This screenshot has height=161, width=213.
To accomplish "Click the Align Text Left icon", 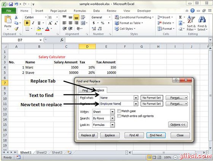I will (64, 23).
